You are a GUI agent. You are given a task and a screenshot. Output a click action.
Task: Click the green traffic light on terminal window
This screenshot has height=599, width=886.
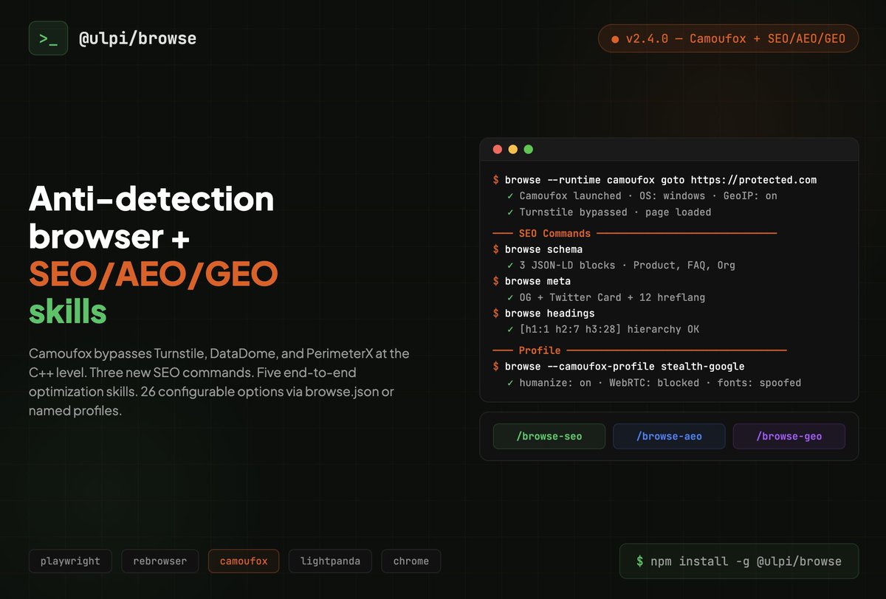(x=528, y=149)
